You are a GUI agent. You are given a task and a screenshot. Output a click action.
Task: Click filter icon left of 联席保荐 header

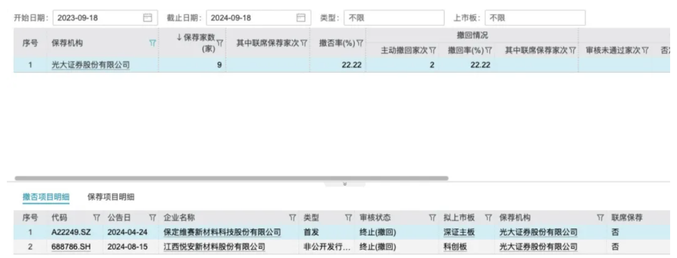(600, 218)
